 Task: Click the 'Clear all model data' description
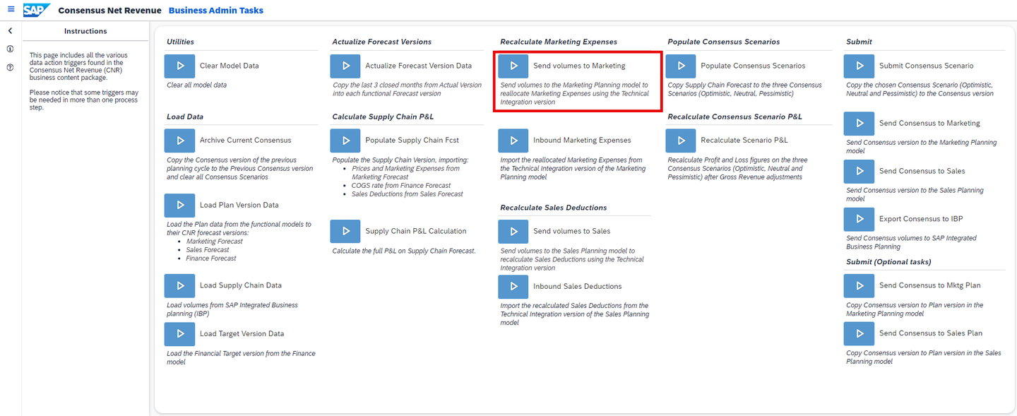[x=197, y=85]
